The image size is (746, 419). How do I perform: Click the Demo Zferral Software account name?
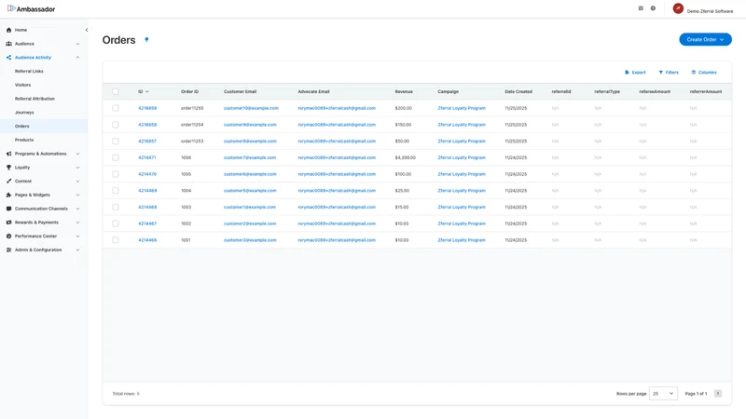pyautogui.click(x=710, y=11)
